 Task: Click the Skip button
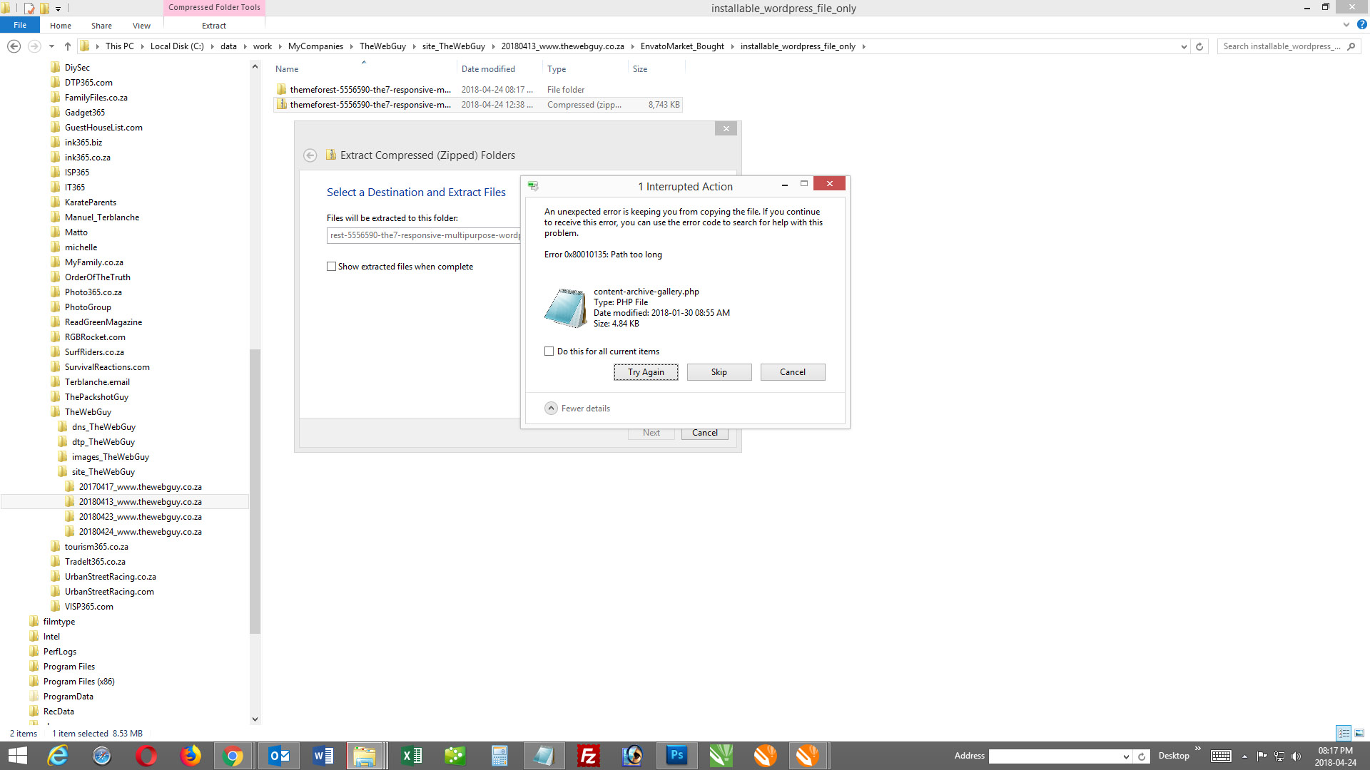(719, 371)
